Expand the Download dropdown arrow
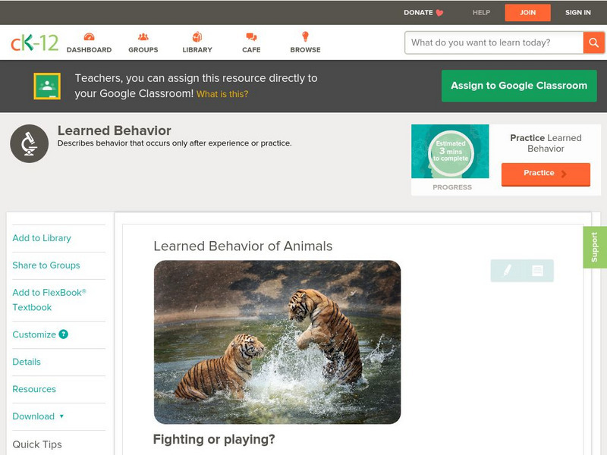 click(61, 416)
